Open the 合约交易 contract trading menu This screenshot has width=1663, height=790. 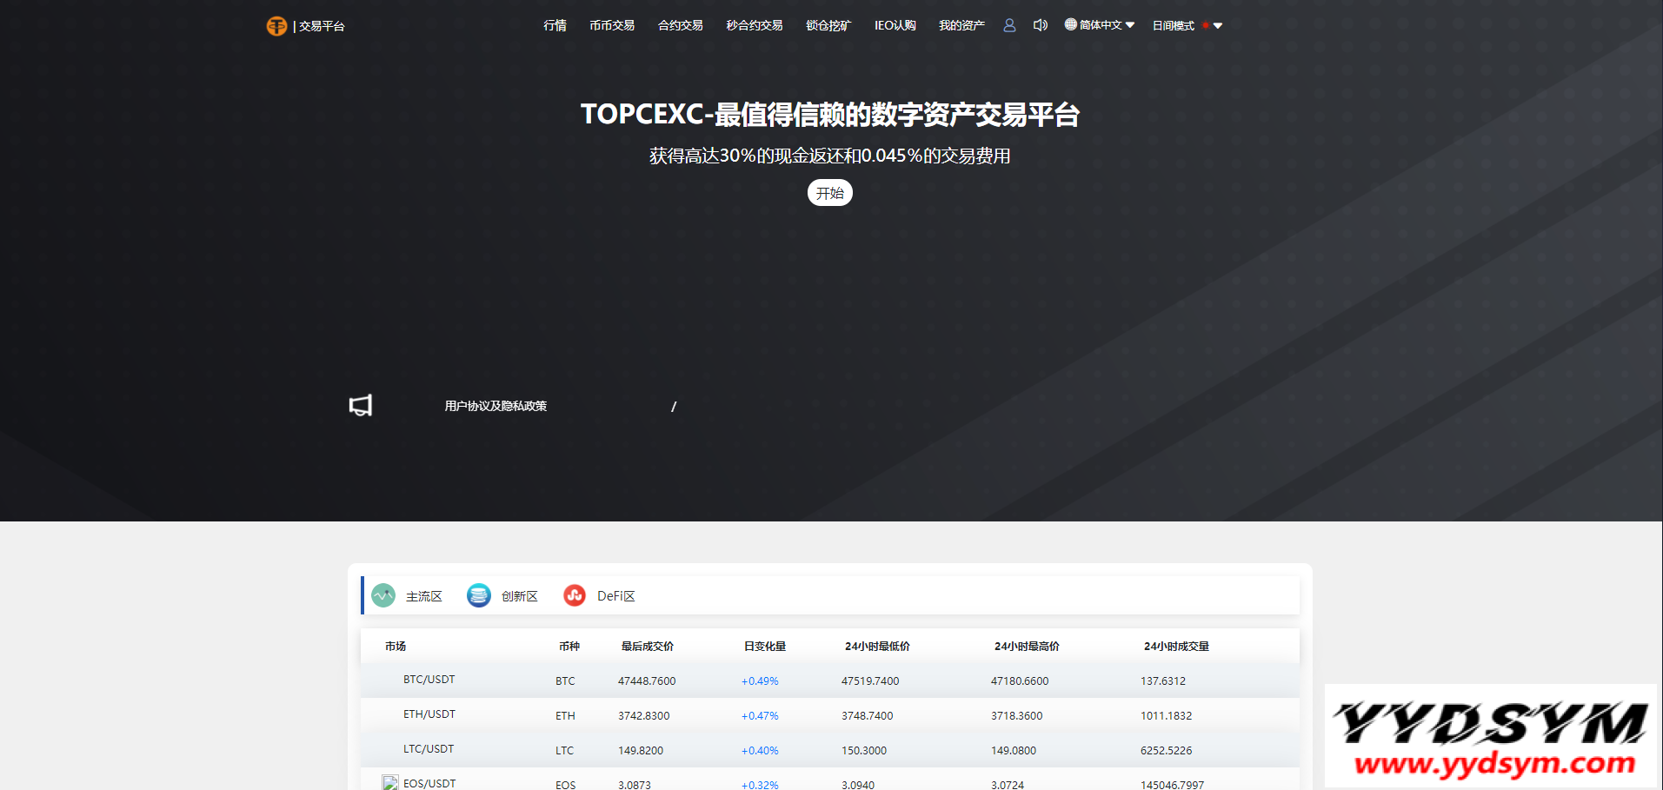click(x=680, y=25)
